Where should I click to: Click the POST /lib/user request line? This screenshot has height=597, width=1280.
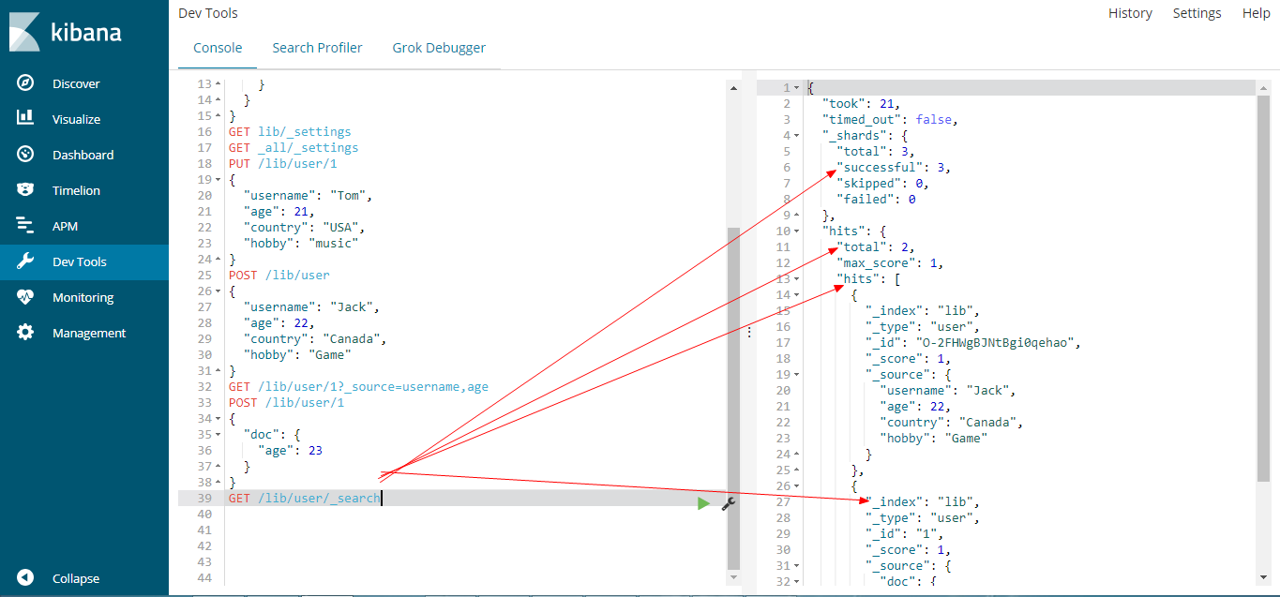(279, 275)
